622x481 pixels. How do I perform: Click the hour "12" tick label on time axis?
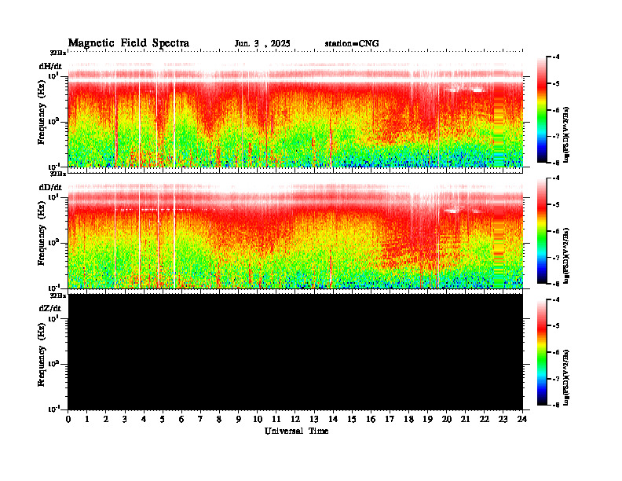[295, 419]
